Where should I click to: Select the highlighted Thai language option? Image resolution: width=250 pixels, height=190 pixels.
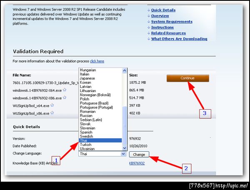tap(100, 140)
